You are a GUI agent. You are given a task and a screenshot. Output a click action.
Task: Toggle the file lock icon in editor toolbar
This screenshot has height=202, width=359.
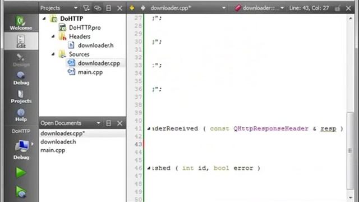pos(337,8)
